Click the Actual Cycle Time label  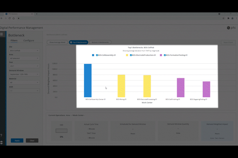[91, 124]
